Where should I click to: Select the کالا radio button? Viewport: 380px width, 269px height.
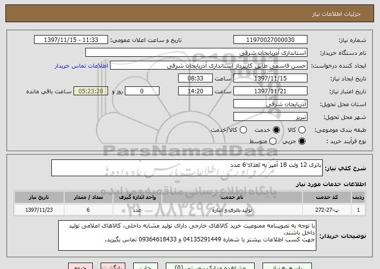click(x=302, y=130)
